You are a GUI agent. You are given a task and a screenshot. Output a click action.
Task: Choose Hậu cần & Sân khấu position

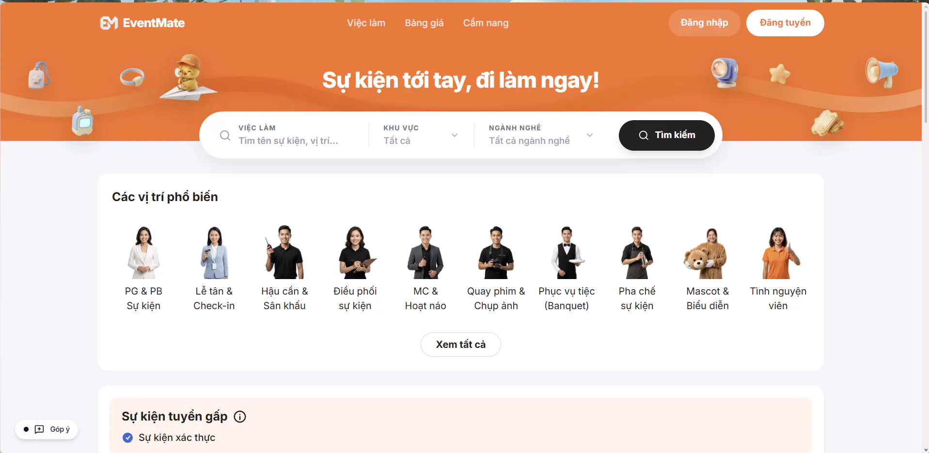point(284,269)
